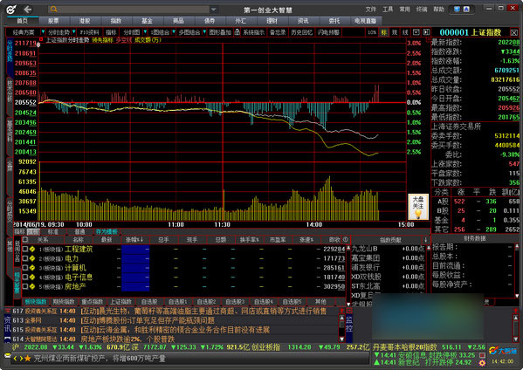
Task: Switch to the 股票 tab
Action: (53, 21)
